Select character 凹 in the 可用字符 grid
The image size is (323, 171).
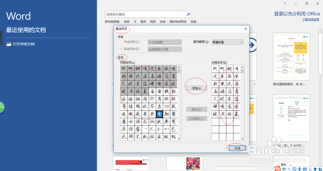167,107
